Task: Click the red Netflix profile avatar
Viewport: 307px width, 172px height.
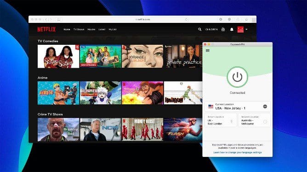Action: click(x=240, y=29)
